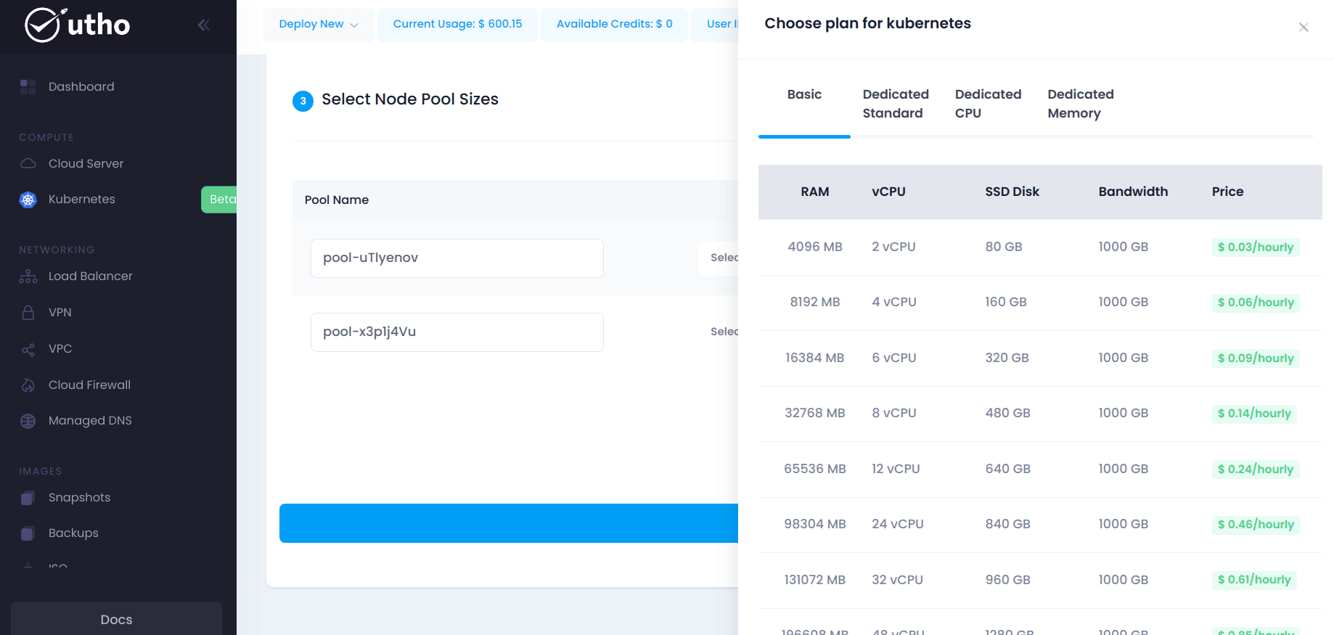Click the Price column header
1334x635 pixels.
[1228, 192]
